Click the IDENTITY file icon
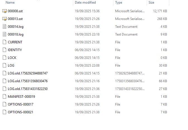188x130 pixels. pyautogui.click(x=4, y=50)
